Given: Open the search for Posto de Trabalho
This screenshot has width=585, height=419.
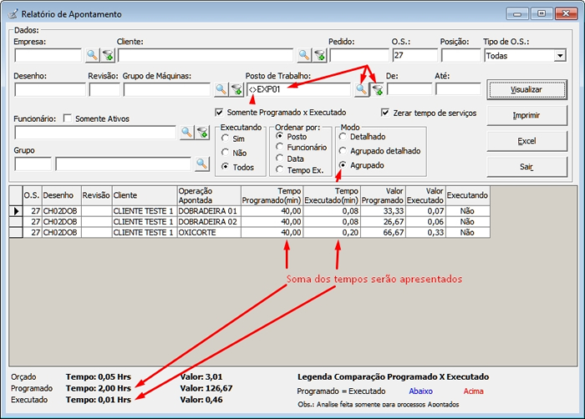Looking at the screenshot, I should 361,89.
